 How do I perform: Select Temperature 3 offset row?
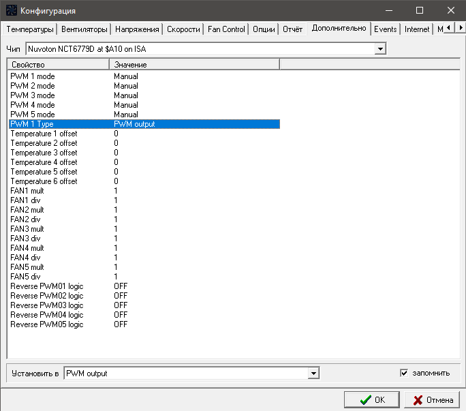click(x=144, y=153)
